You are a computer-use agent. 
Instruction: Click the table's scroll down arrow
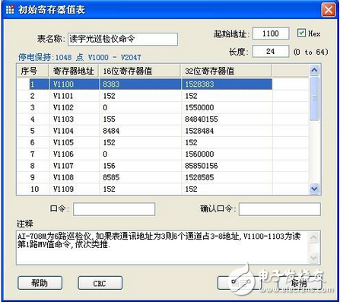[314, 189]
